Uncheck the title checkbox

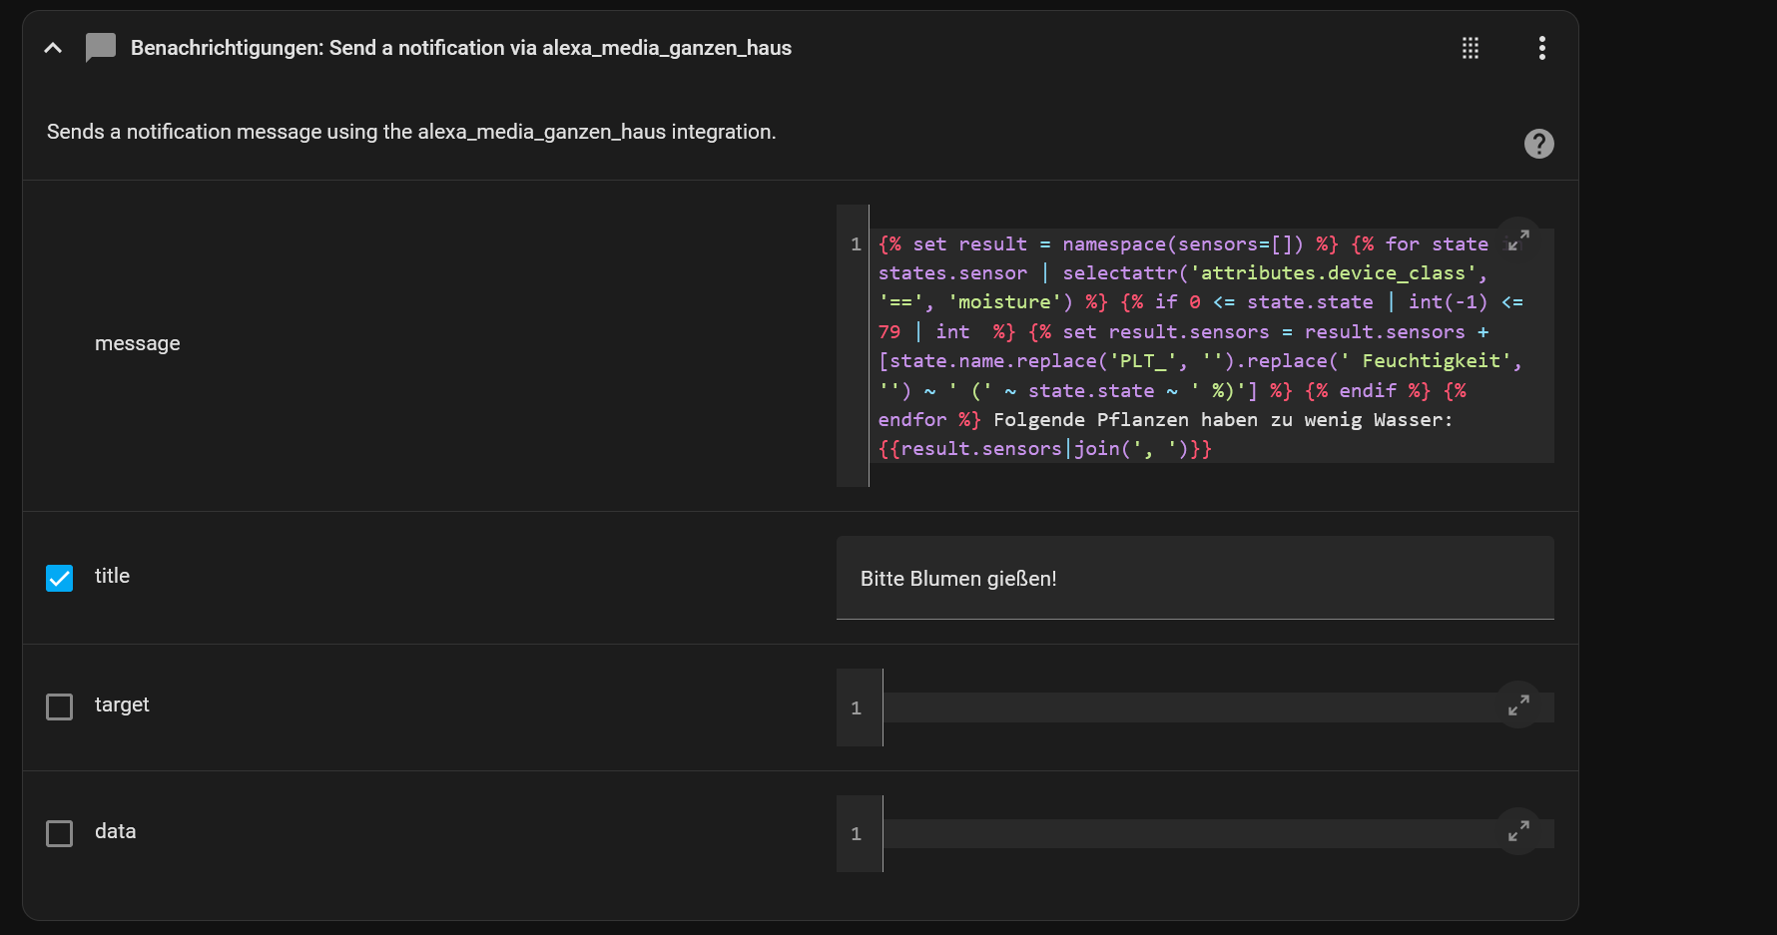point(60,579)
